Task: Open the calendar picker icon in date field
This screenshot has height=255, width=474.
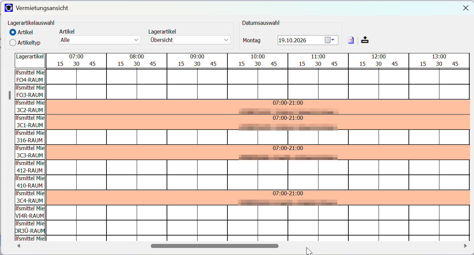Action: tap(330, 40)
